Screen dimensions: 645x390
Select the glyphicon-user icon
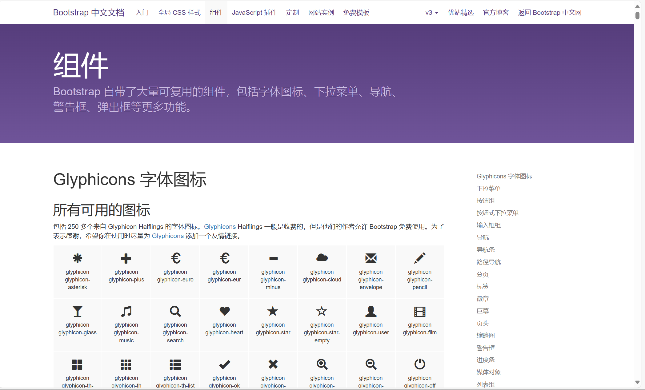point(371,311)
